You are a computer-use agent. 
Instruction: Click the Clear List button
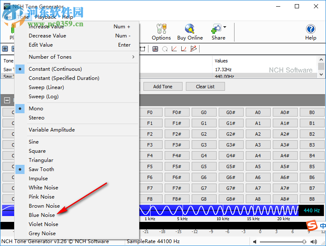[x=205, y=87]
